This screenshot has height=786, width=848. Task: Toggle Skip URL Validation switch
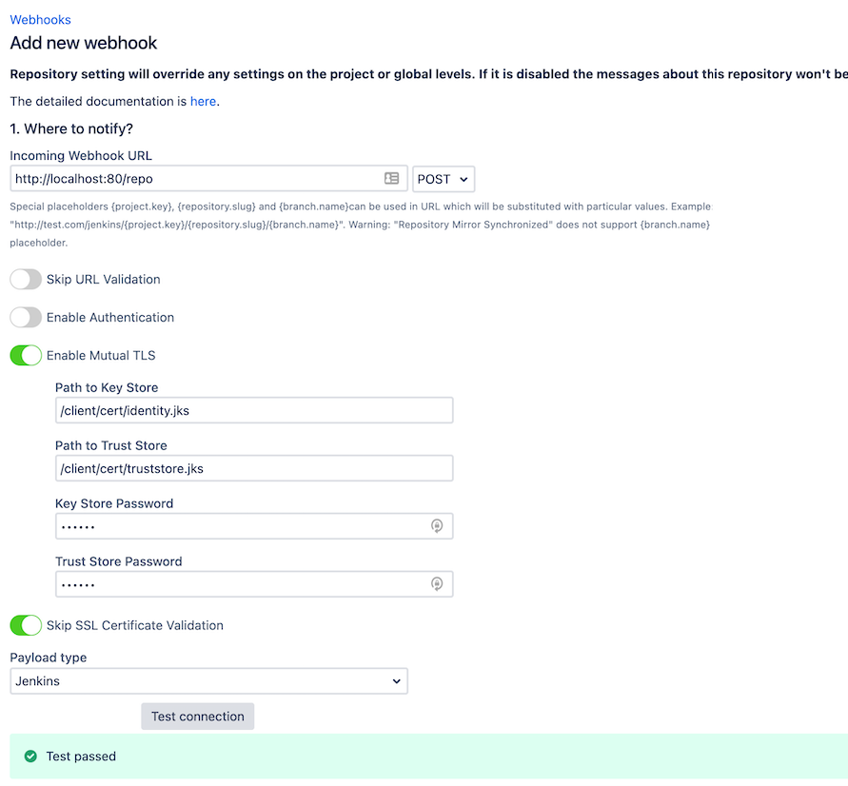click(26, 280)
